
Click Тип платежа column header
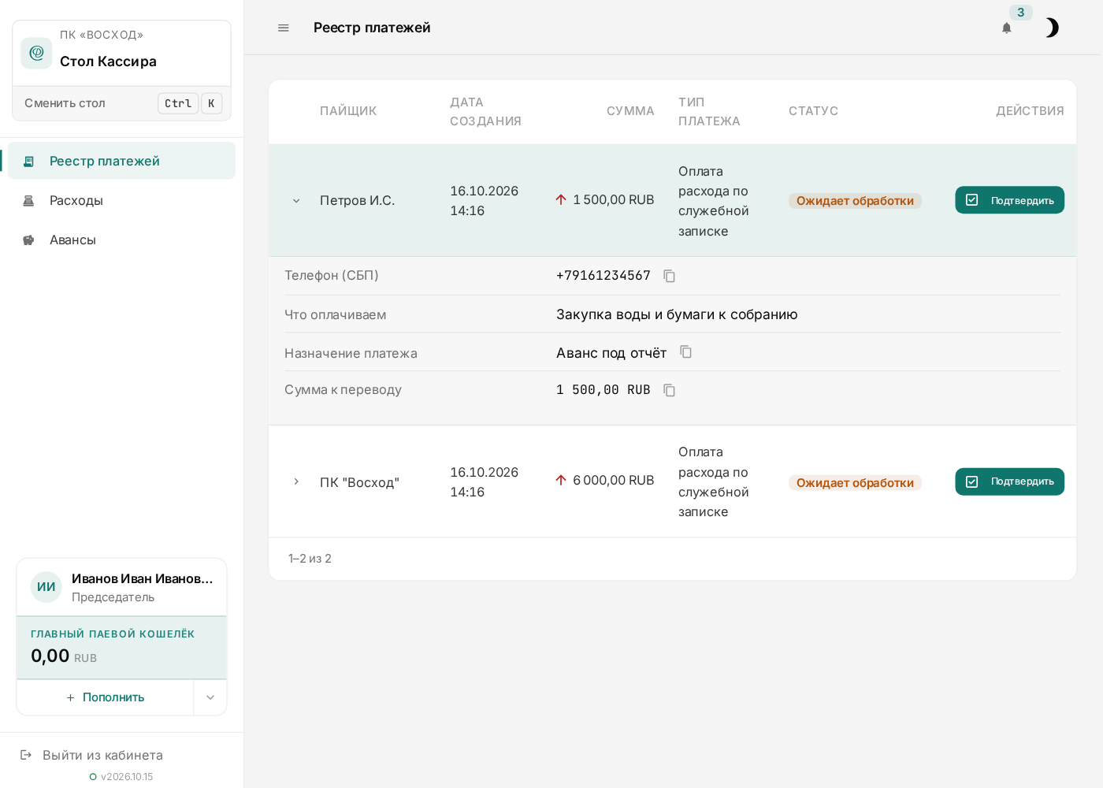point(709,111)
